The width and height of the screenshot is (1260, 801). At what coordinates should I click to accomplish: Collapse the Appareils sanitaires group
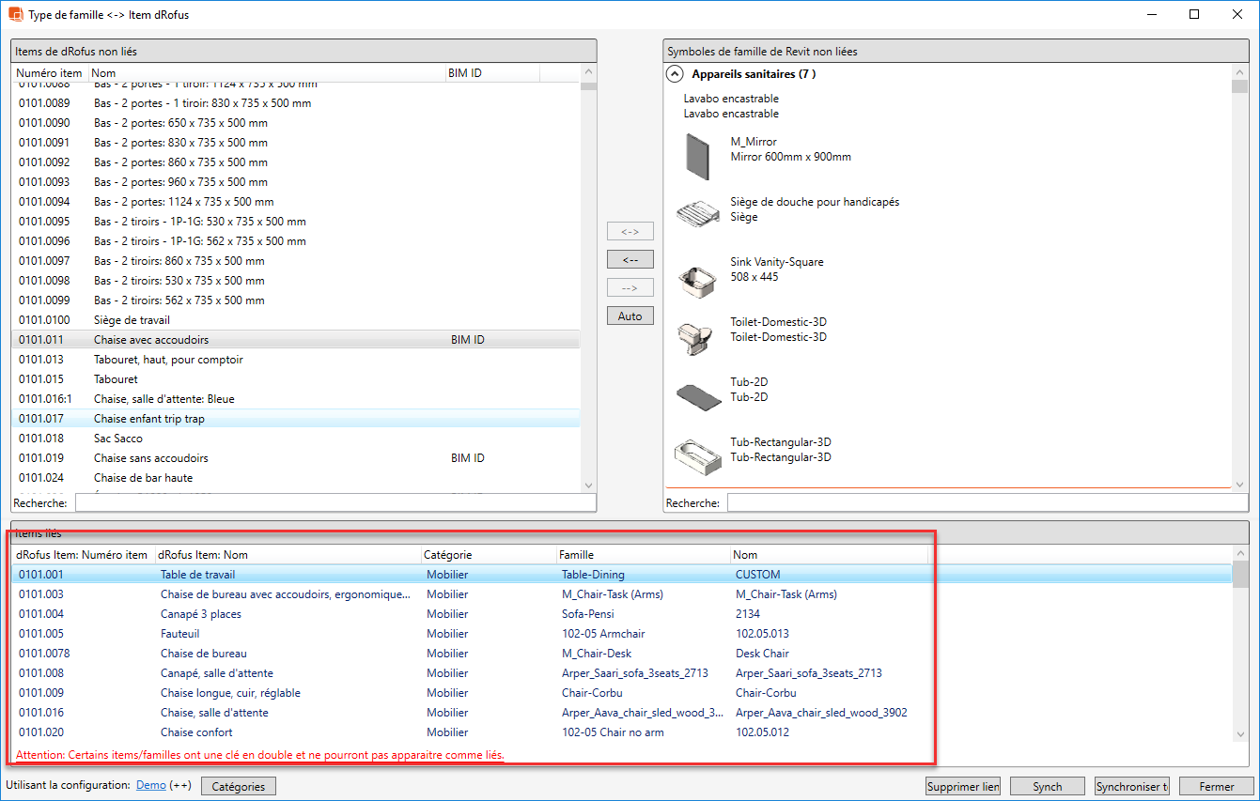674,74
